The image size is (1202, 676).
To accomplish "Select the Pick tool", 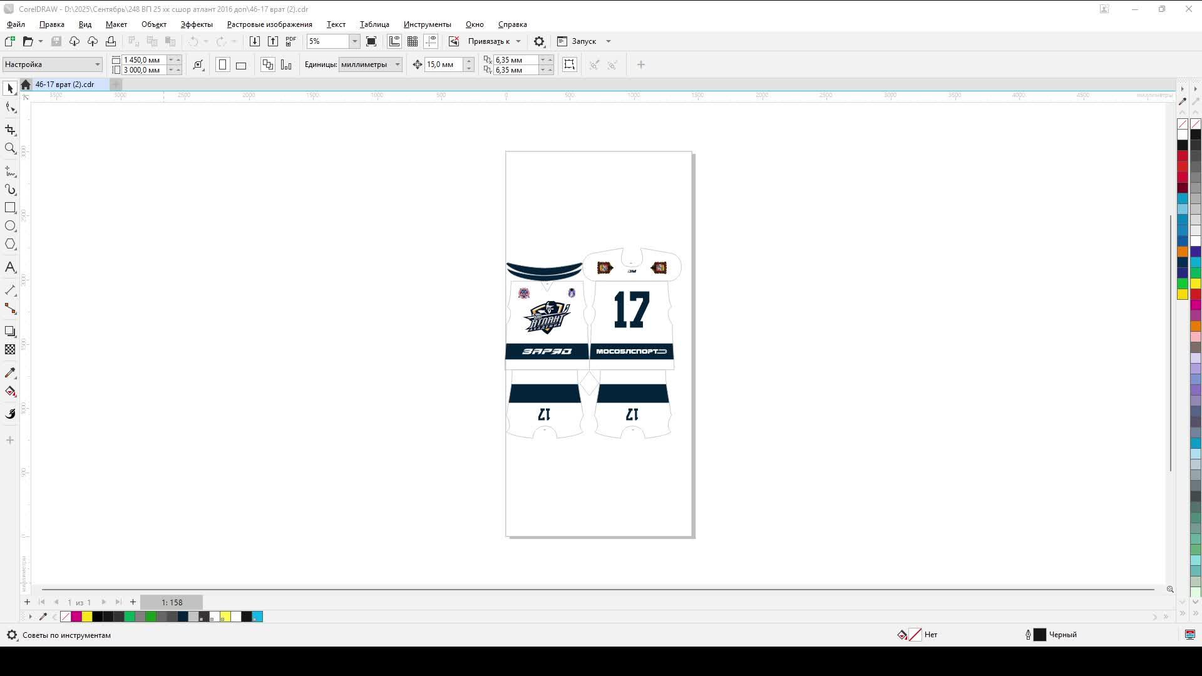I will (x=9, y=88).
